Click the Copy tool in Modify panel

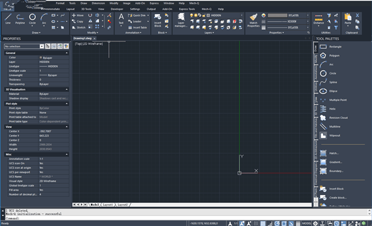click(x=78, y=22)
